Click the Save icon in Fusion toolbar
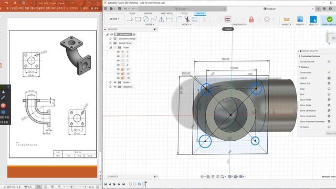This screenshot has height=189, width=336. [x=119, y=9]
